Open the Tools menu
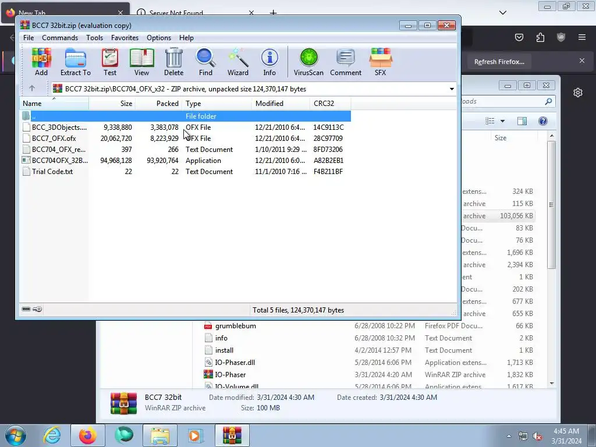Viewport: 596px width, 447px height. 95,38
